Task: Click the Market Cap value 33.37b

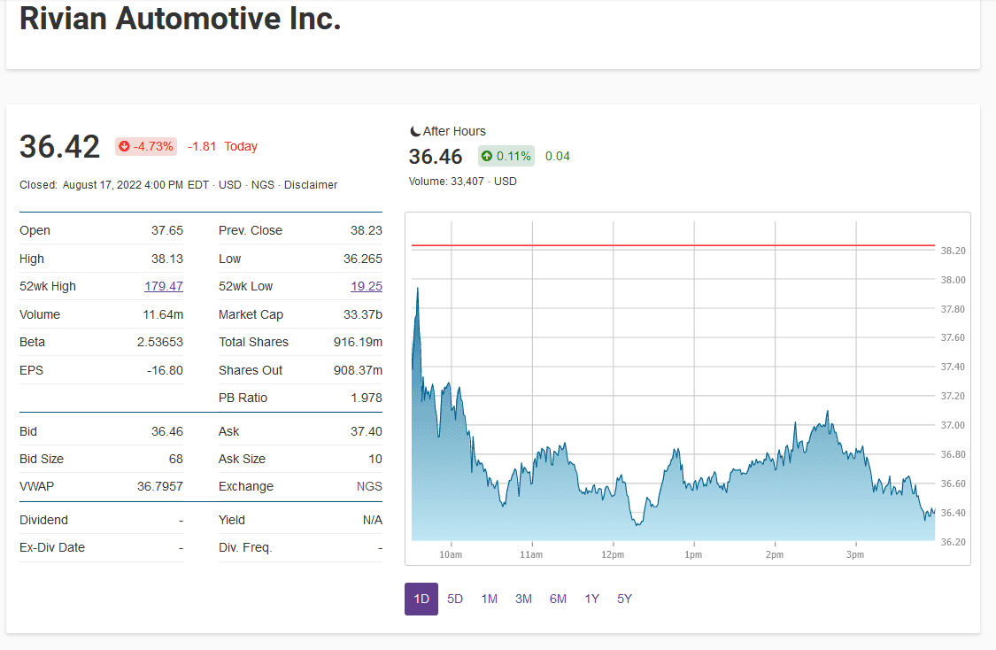Action: (363, 314)
